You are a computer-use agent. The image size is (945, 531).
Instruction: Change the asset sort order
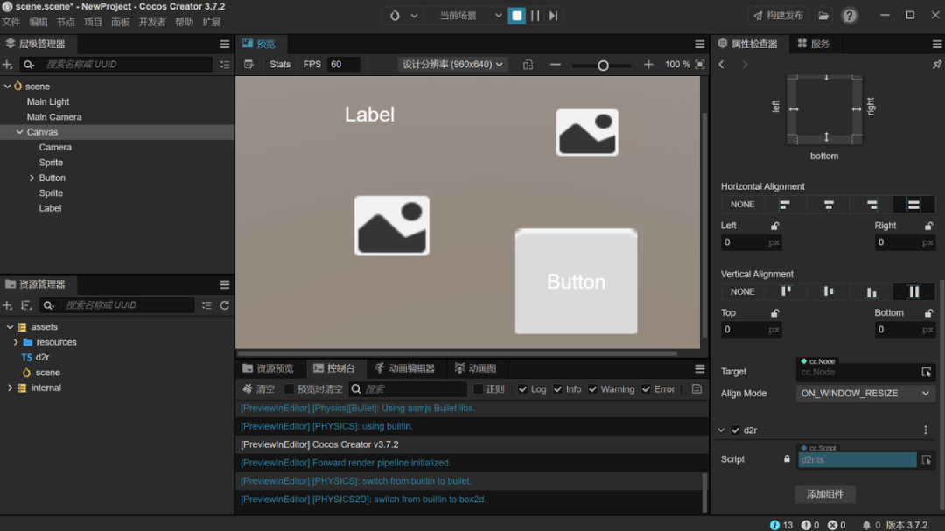(x=26, y=305)
